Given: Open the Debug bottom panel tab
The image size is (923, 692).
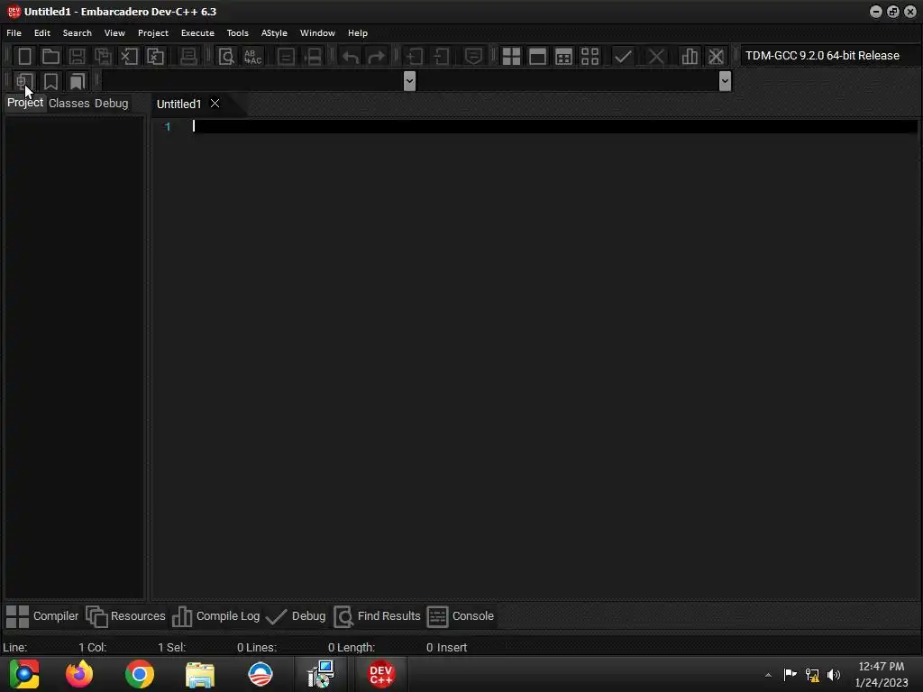Looking at the screenshot, I should 296,616.
